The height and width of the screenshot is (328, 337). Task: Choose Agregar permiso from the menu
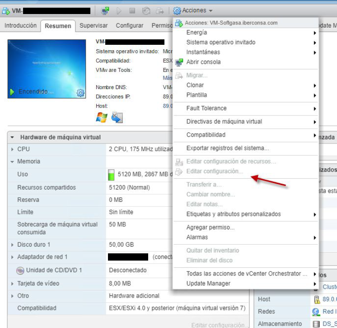[x=245, y=228]
